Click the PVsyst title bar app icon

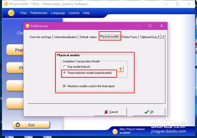click(6, 4)
